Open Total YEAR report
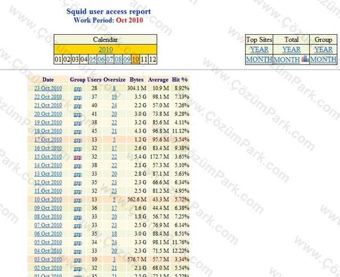Screen dimensions: 340x277 [x=292, y=49]
